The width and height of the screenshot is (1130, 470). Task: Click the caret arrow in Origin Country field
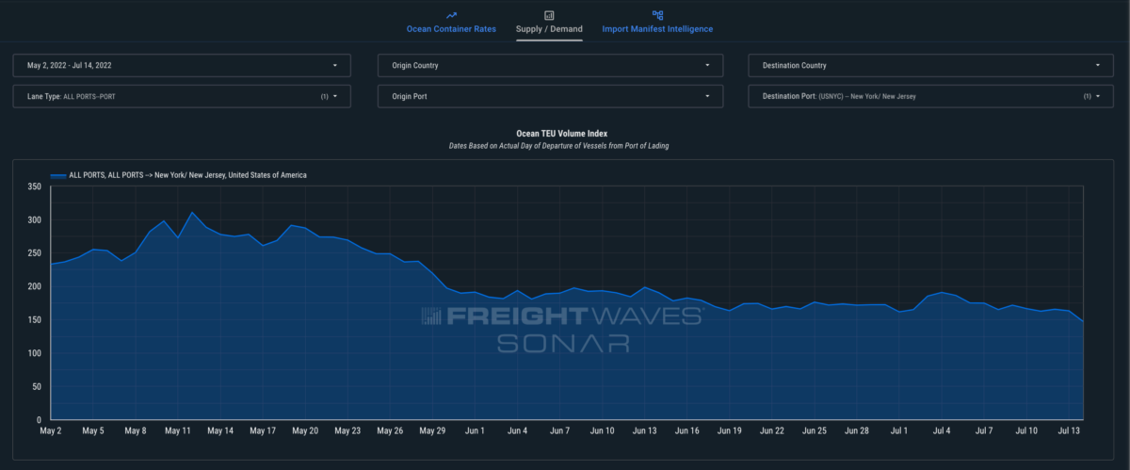pos(707,66)
